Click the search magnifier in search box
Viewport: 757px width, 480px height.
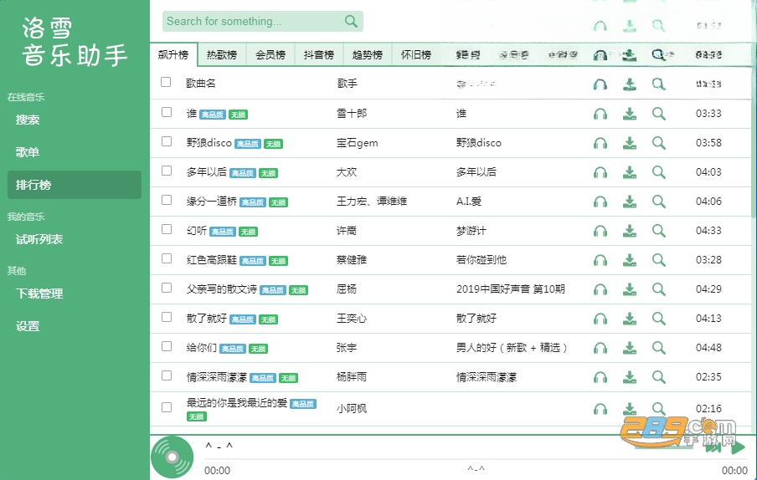(x=351, y=21)
